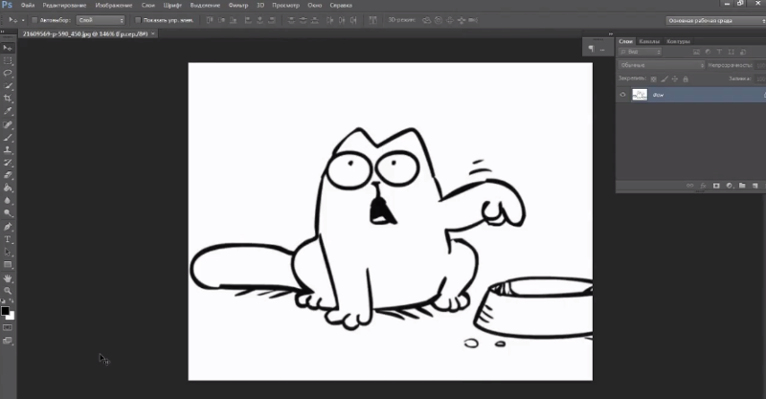The image size is (766, 399).
Task: Select the Eyedropper tool
Action: 8,111
